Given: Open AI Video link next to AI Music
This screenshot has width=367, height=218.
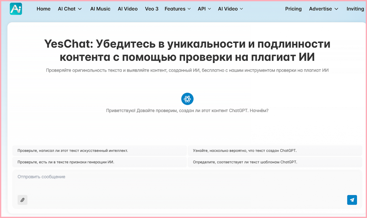Looking at the screenshot, I should [x=128, y=9].
